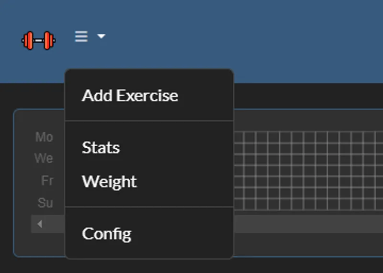Click leftmost visible heatmap cell in Mo row
This screenshot has width=383, height=273.
(x=238, y=138)
